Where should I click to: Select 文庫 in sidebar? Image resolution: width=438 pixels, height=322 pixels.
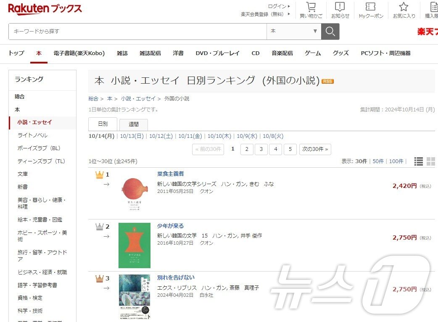point(23,174)
